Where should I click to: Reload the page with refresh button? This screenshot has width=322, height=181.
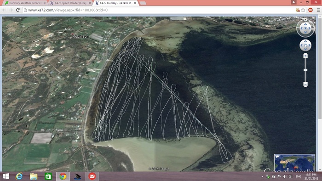point(18,10)
